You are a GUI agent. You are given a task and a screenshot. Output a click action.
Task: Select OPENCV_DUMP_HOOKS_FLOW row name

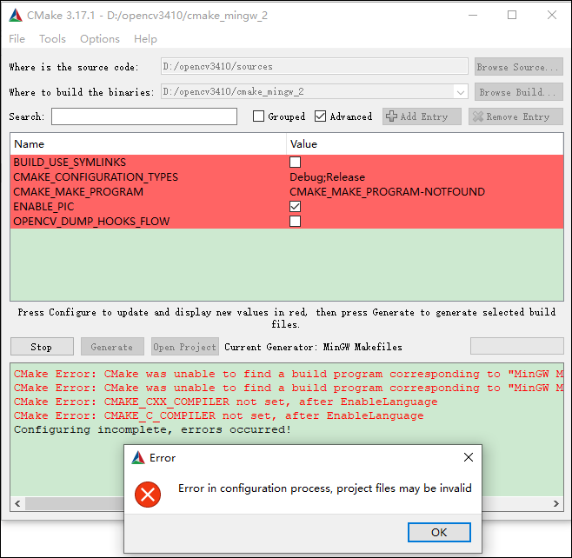click(x=91, y=221)
